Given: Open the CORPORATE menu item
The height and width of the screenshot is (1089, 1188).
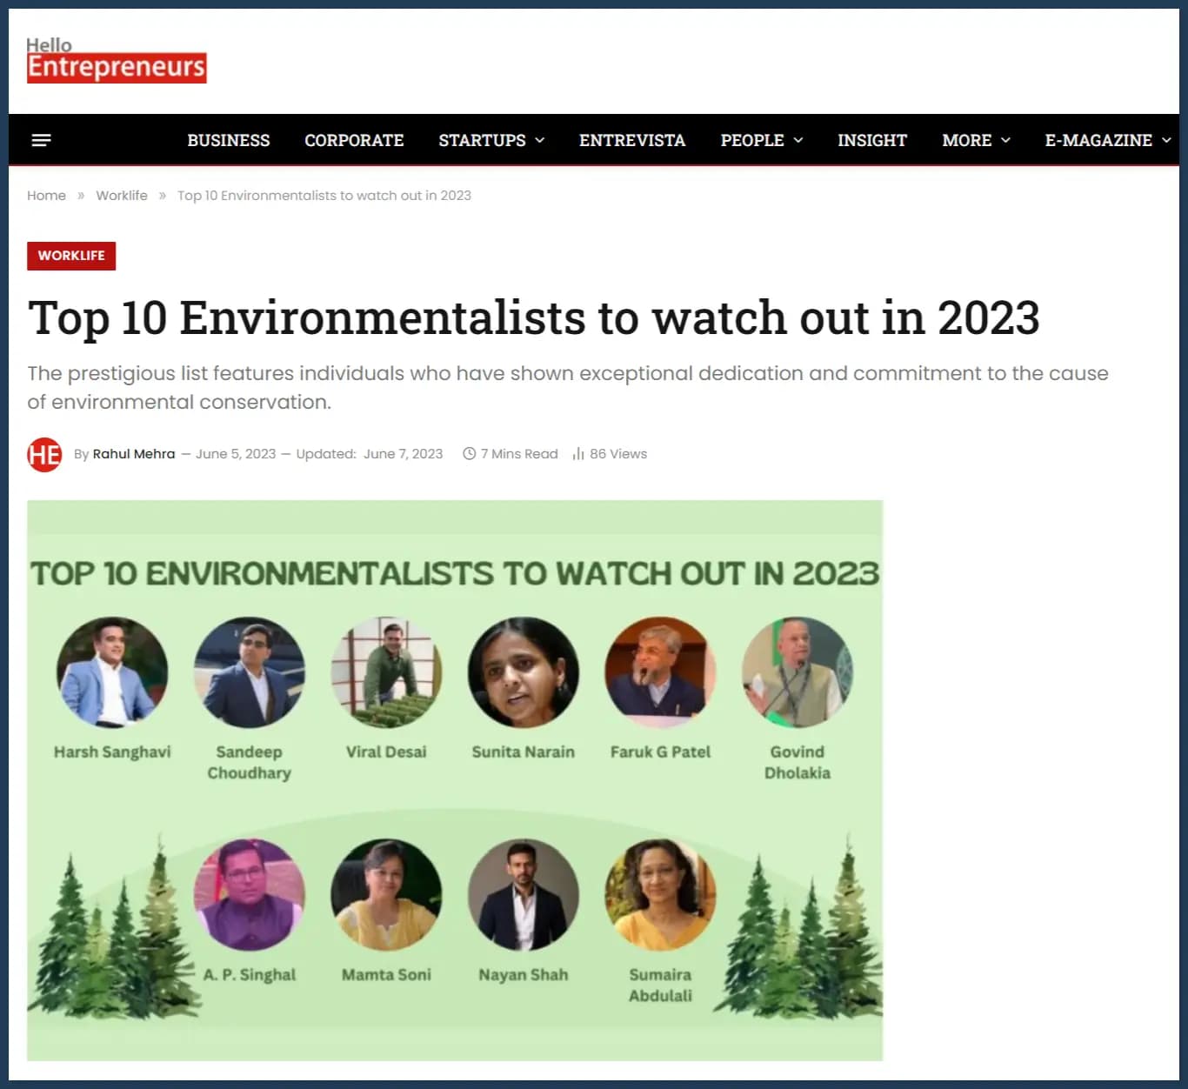Looking at the screenshot, I should [x=353, y=139].
